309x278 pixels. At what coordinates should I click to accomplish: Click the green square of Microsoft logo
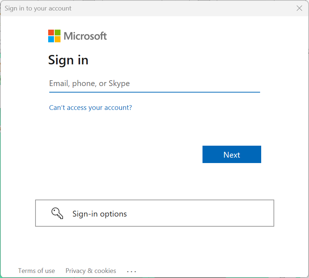(57, 33)
